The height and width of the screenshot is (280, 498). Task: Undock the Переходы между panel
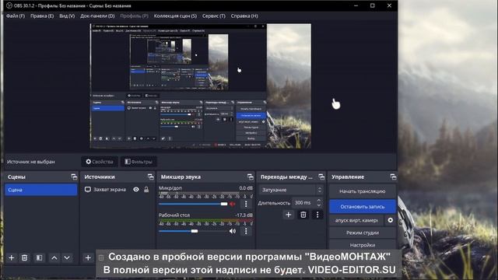pyautogui.click(x=321, y=177)
